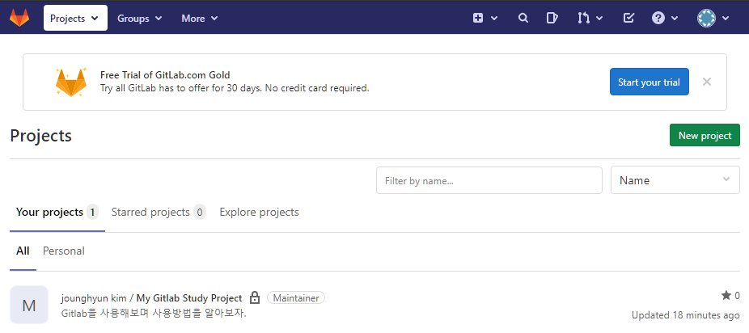Click the Updated 18 minutes ago text
749x333 pixels.
[685, 315]
